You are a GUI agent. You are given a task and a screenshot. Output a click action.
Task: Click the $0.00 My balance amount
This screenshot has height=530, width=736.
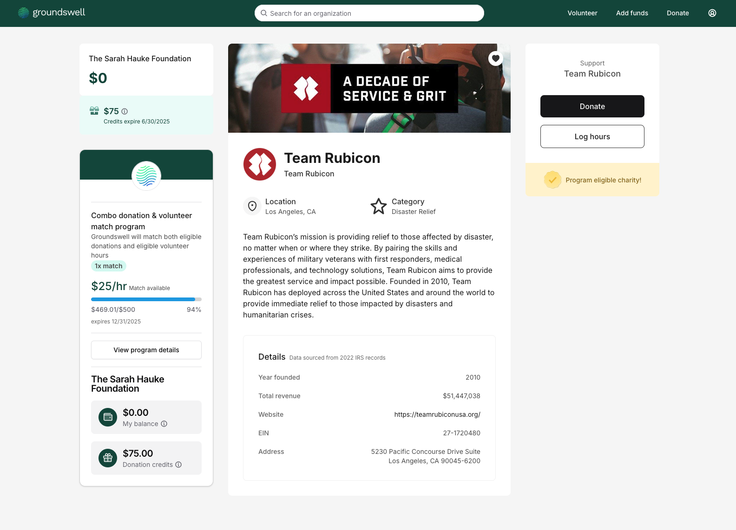(136, 413)
